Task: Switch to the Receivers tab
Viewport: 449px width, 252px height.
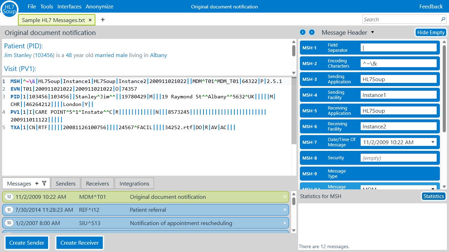Action: pos(98,183)
